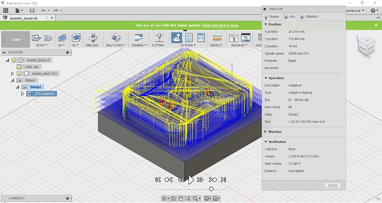The width and height of the screenshot is (382, 203).
Task: Go to the previous operation in simulation
Action: click(x=168, y=180)
